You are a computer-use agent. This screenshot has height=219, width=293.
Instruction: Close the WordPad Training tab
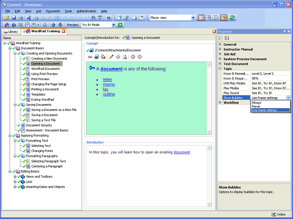coord(64,31)
